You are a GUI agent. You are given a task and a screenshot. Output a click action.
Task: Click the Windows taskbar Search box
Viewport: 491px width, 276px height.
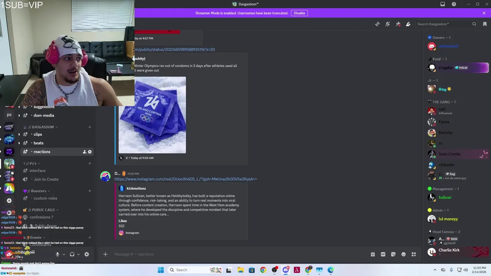click(x=195, y=270)
